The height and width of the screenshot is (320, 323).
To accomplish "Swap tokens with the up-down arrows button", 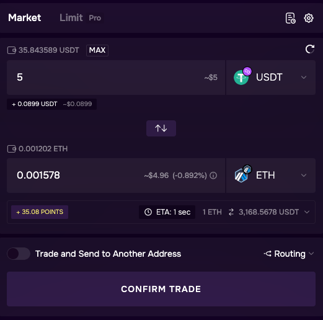I will click(161, 128).
